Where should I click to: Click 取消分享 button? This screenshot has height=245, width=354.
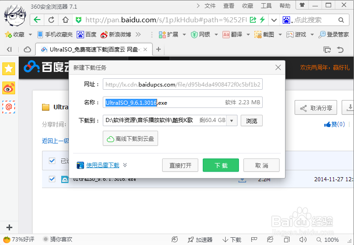pos(316,108)
